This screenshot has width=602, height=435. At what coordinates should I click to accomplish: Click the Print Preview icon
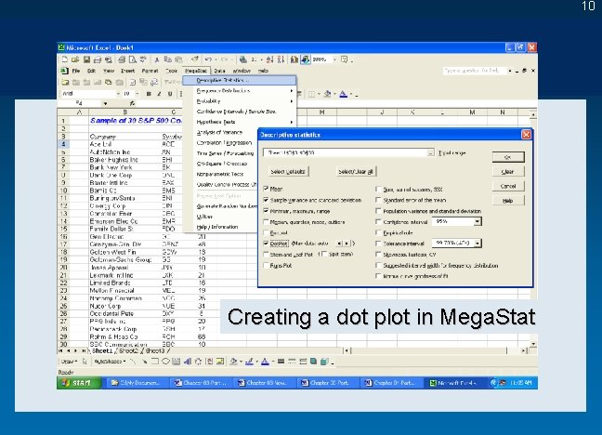133,59
